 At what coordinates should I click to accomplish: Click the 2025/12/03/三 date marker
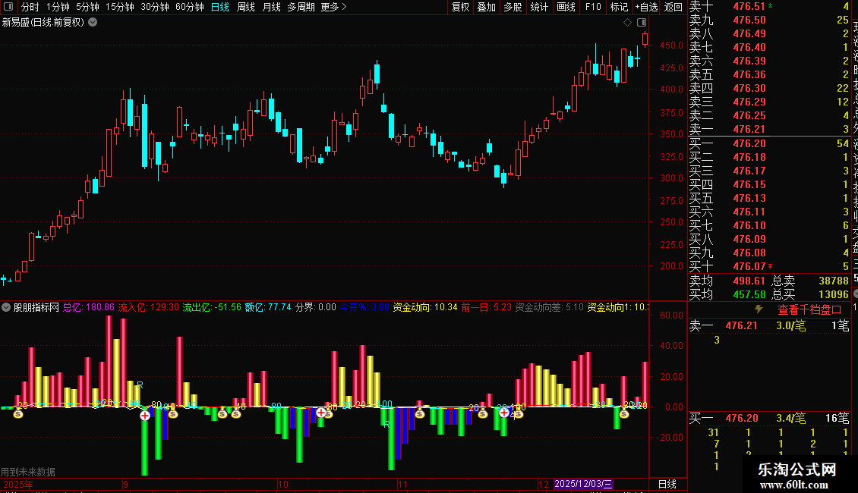583,484
